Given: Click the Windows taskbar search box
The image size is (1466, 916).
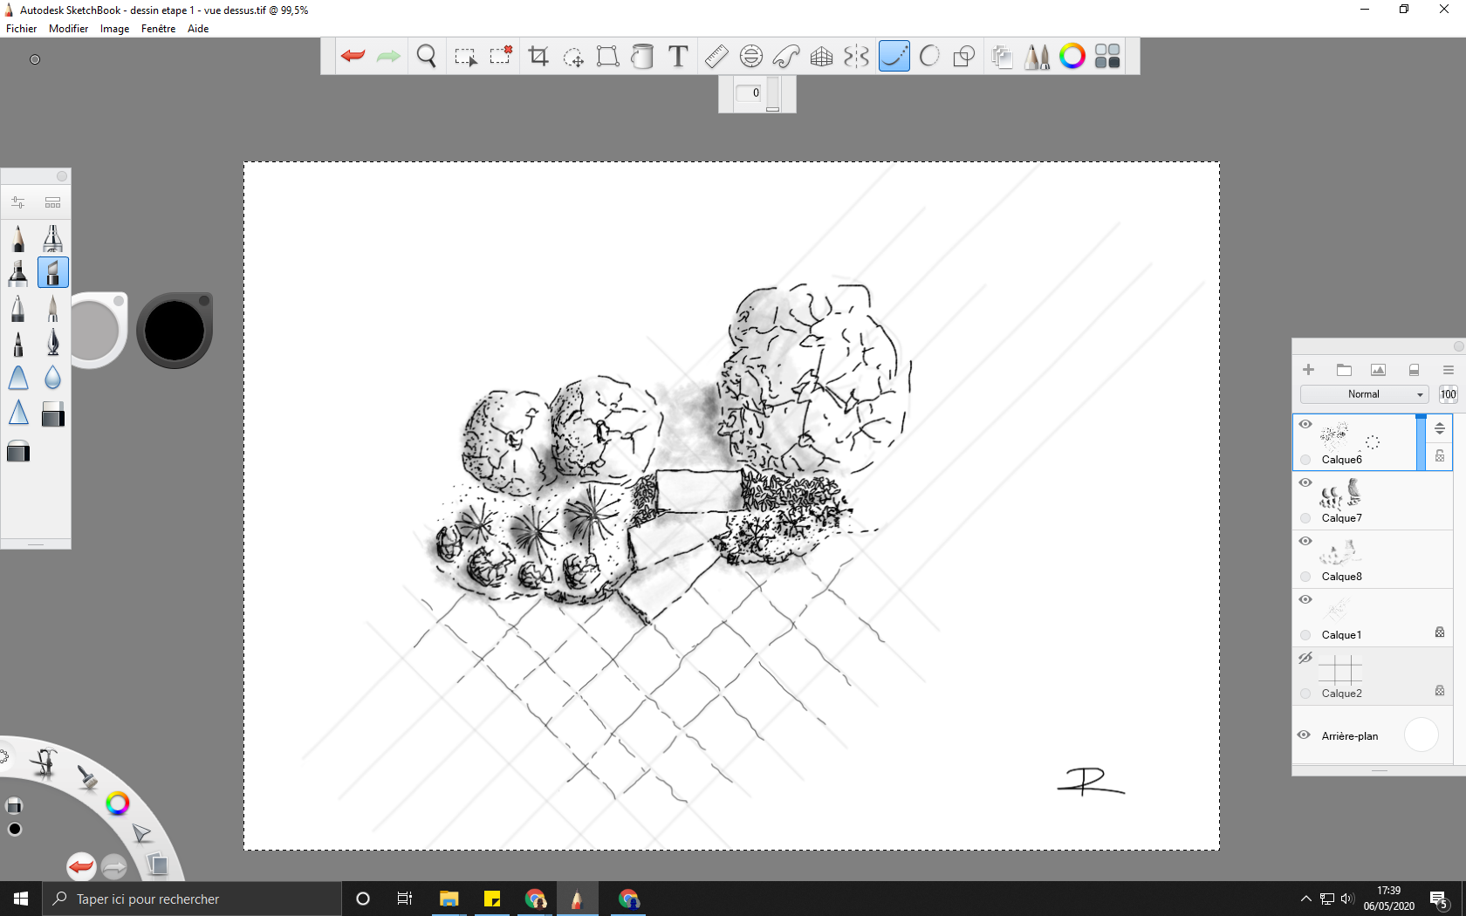Looking at the screenshot, I should pyautogui.click(x=192, y=899).
